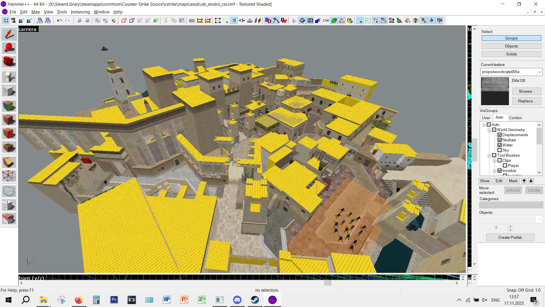This screenshot has width=545, height=307.
Task: Click the CM cubemap toolbar icon
Action: click(x=326, y=20)
